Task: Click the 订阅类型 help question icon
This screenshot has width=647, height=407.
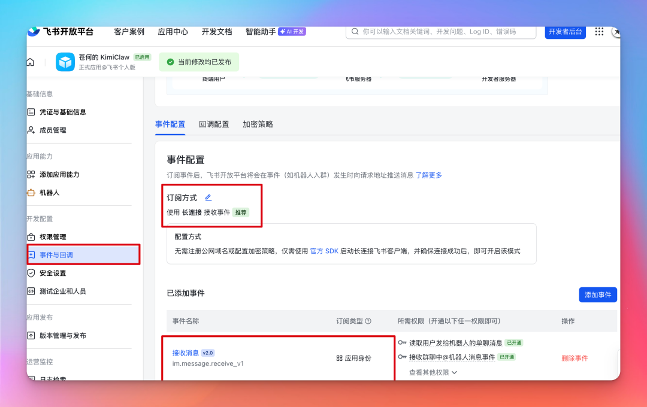Action: coord(367,321)
